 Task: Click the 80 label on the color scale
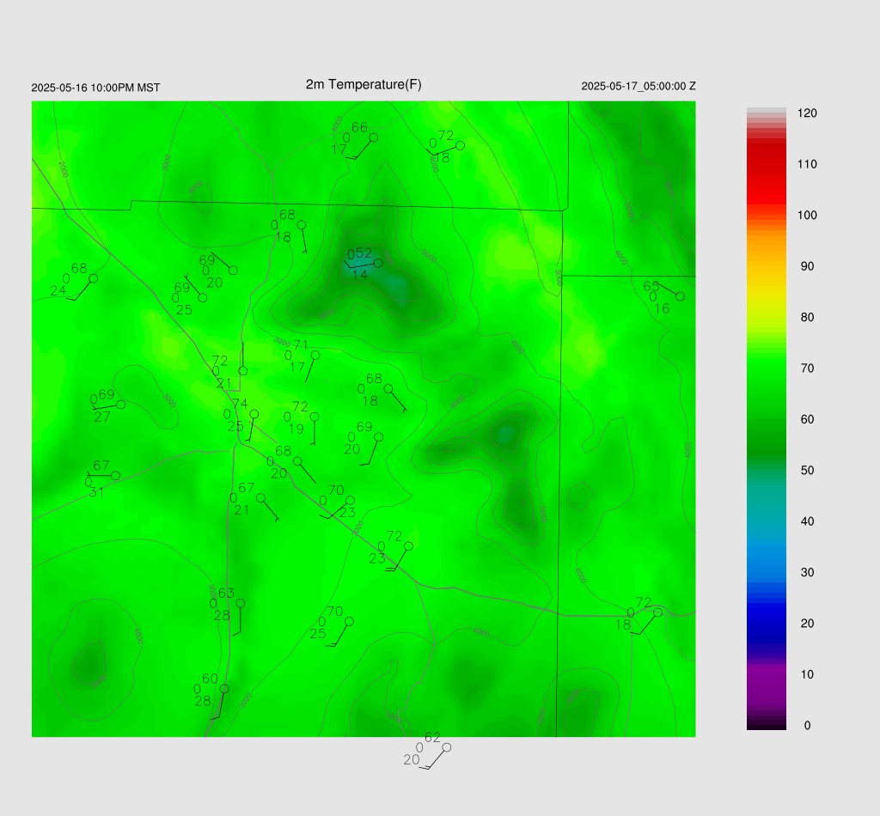coord(807,318)
